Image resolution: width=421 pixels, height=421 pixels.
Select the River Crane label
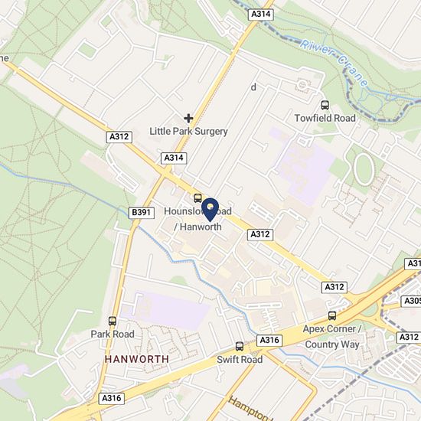335,62
